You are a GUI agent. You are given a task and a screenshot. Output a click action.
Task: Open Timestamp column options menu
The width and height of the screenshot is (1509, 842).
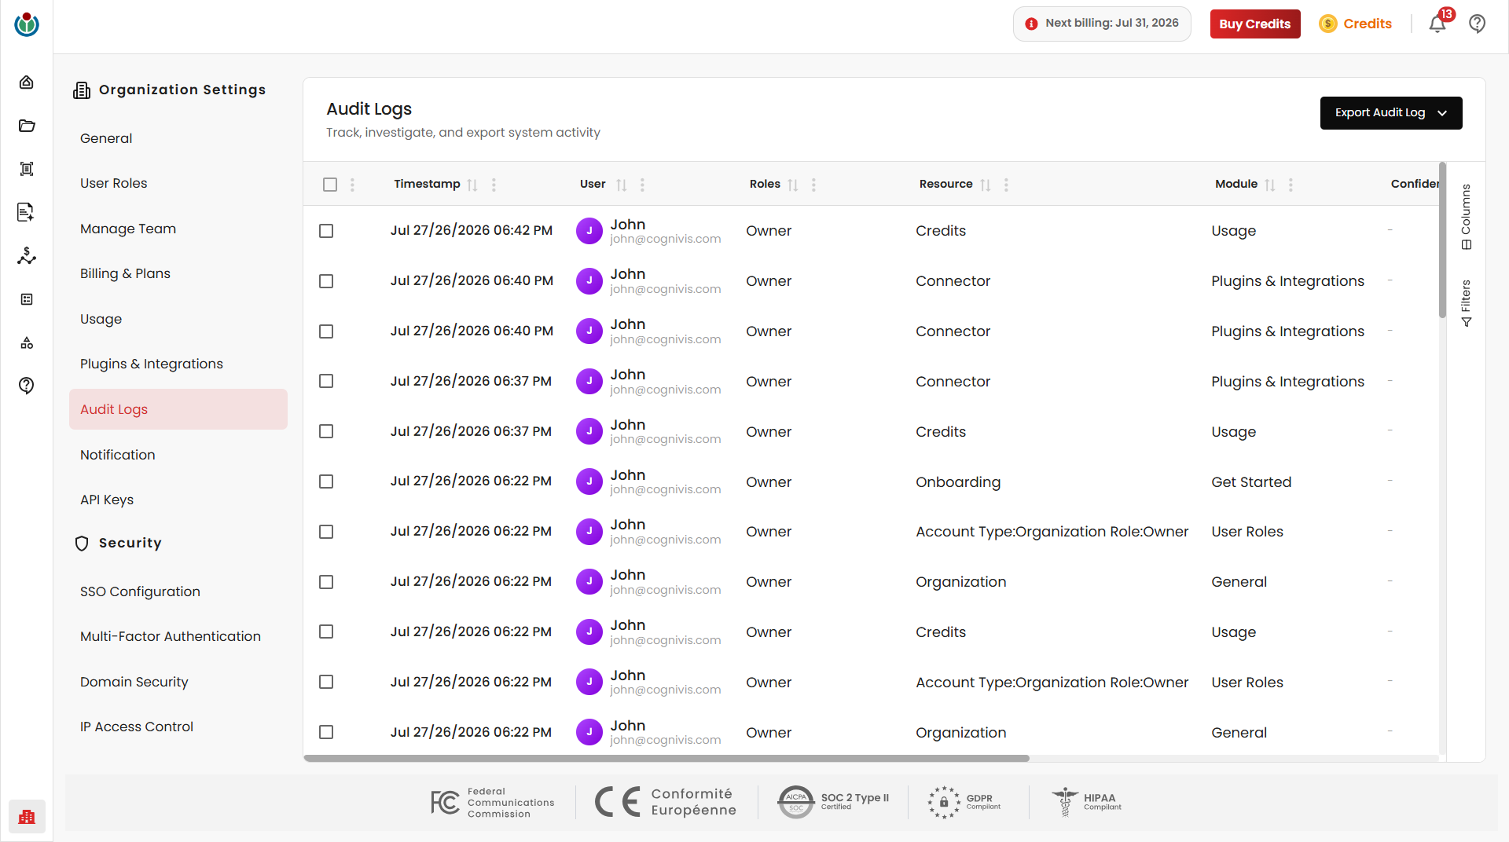pos(494,185)
